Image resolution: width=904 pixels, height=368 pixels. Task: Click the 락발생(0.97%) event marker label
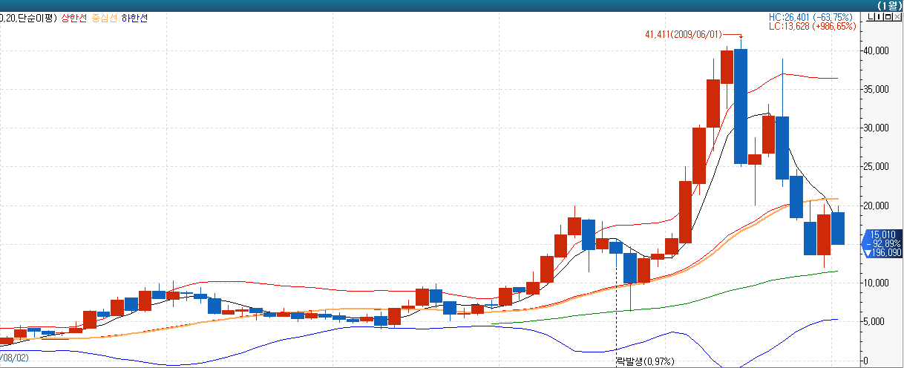click(644, 361)
